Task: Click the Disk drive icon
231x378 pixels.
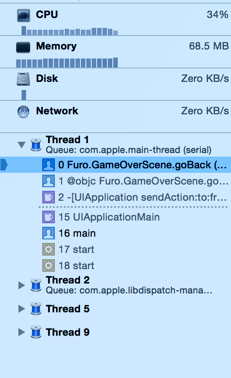Action: (23, 79)
